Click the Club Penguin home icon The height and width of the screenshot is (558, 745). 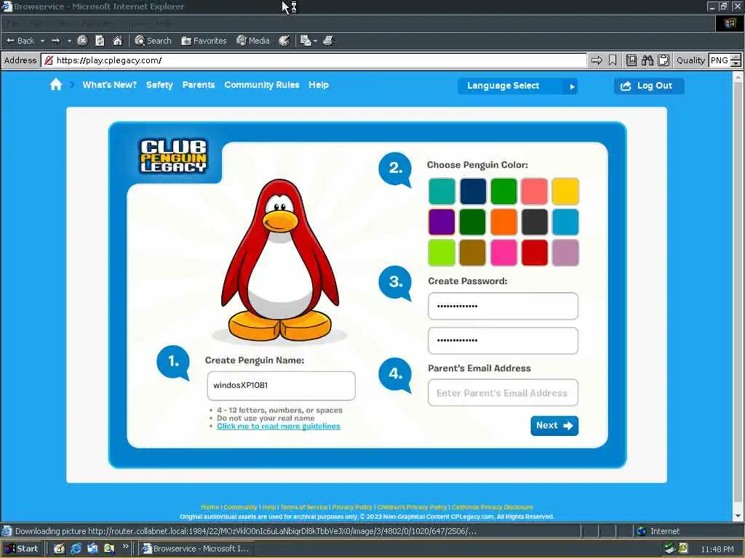(55, 85)
